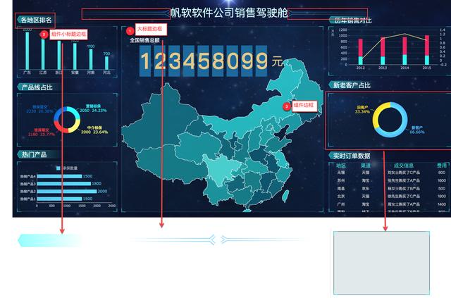Click the 热销产品1 bar

59,199
